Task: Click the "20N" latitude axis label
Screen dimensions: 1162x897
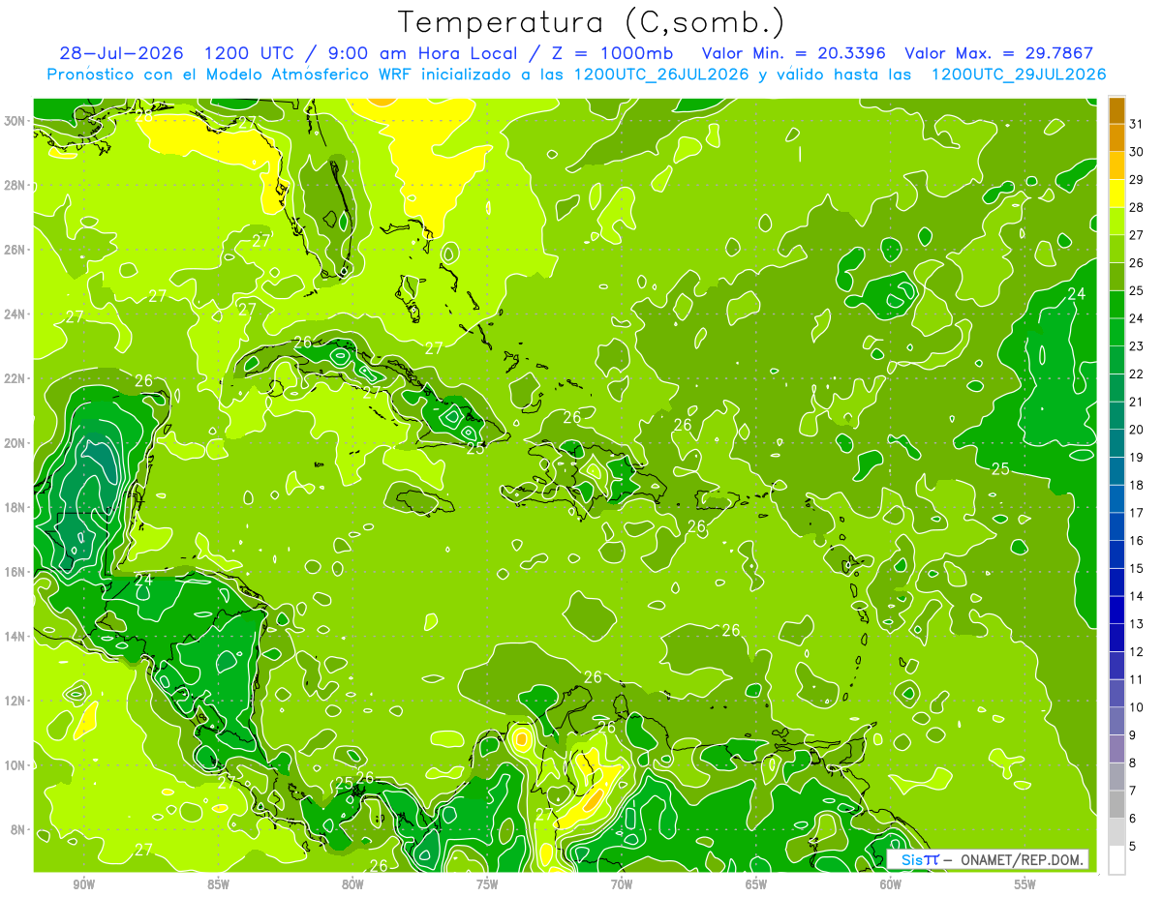Action: coord(16,443)
